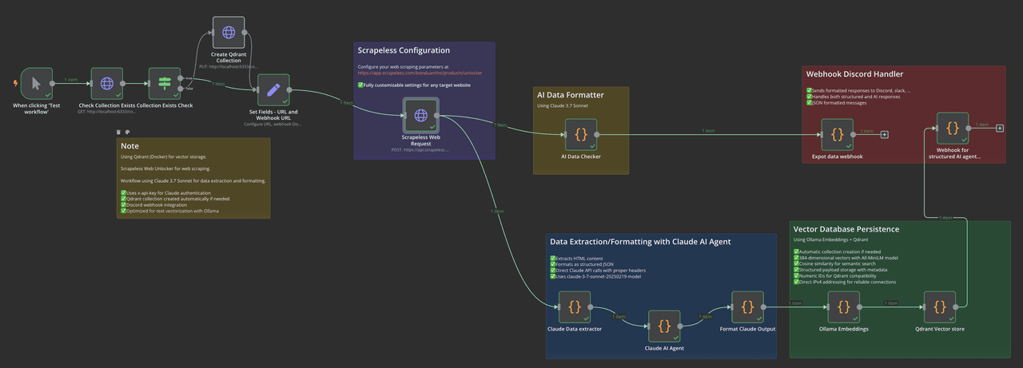
Task: Open the Expot data webhook node
Action: (x=838, y=134)
